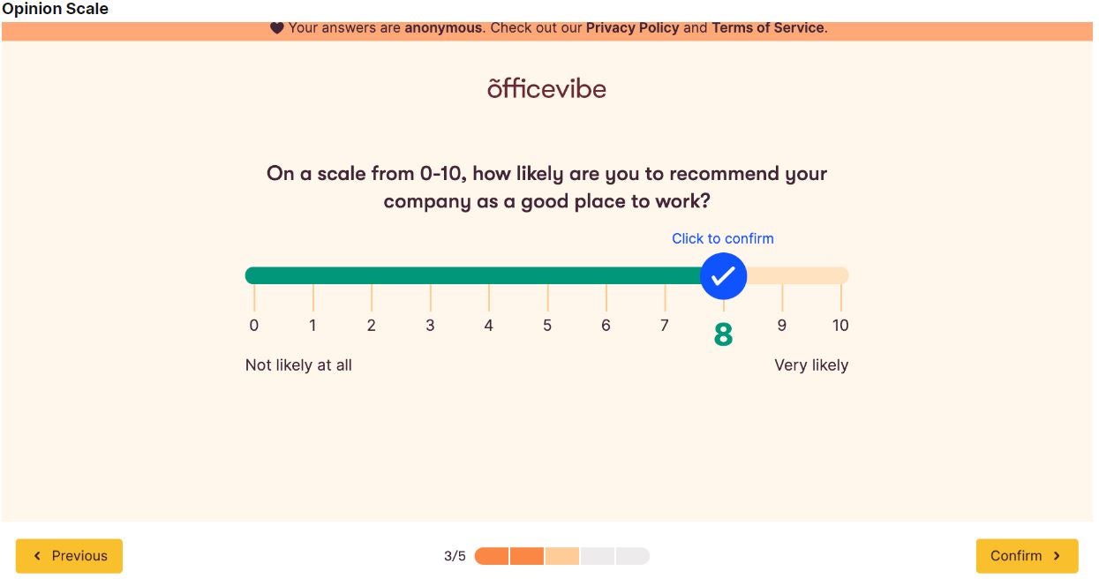Set the score to 3
1099x586 pixels.
pos(430,326)
